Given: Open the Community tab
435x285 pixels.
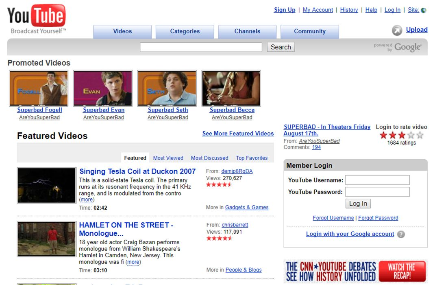Looking at the screenshot, I should tap(310, 31).
